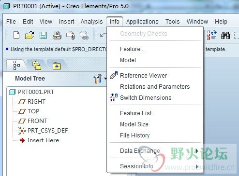Image resolution: width=239 pixels, height=176 pixels.
Task: Select the TOP datum plane
Action: click(33, 111)
